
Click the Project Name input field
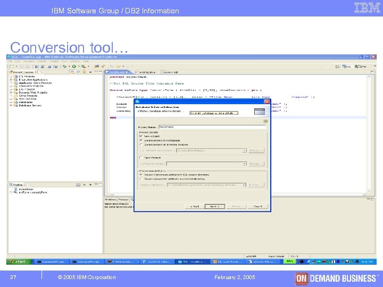point(212,127)
